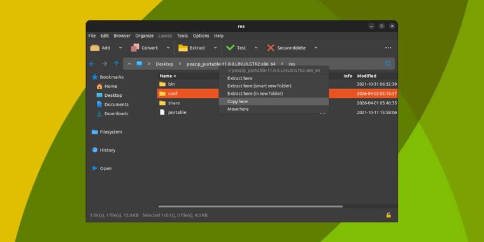Open the Options menu
Screen dimensions: 484x242
click(201, 36)
